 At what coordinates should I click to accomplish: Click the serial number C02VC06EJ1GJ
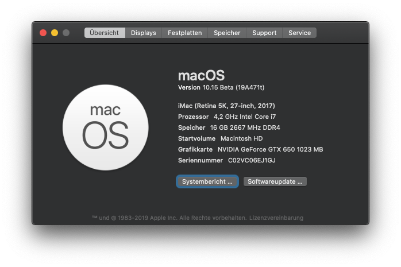pos(252,160)
